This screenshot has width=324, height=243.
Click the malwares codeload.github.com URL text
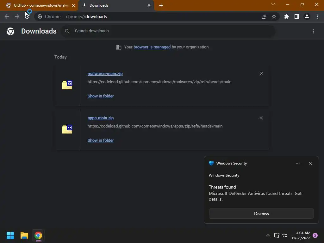159,82
